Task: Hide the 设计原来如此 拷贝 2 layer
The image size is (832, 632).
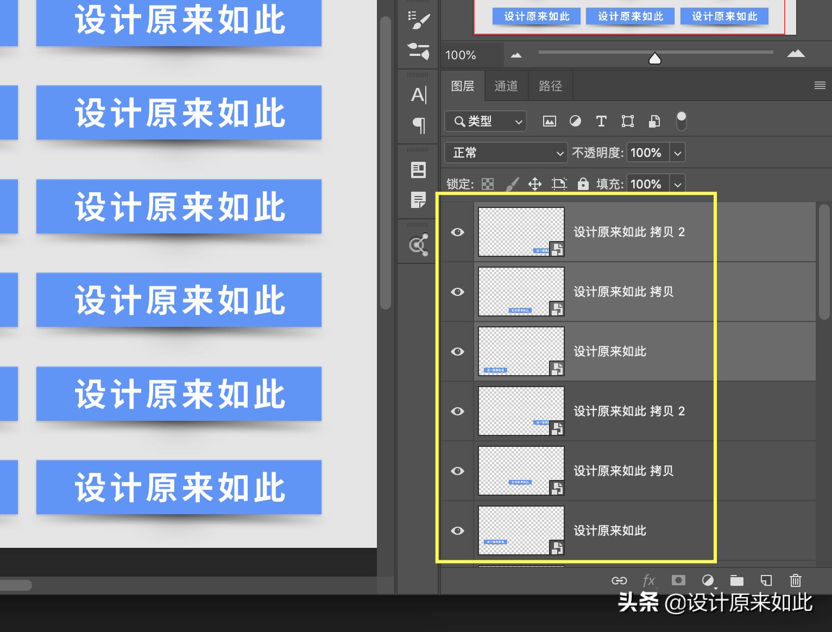Action: [x=457, y=232]
